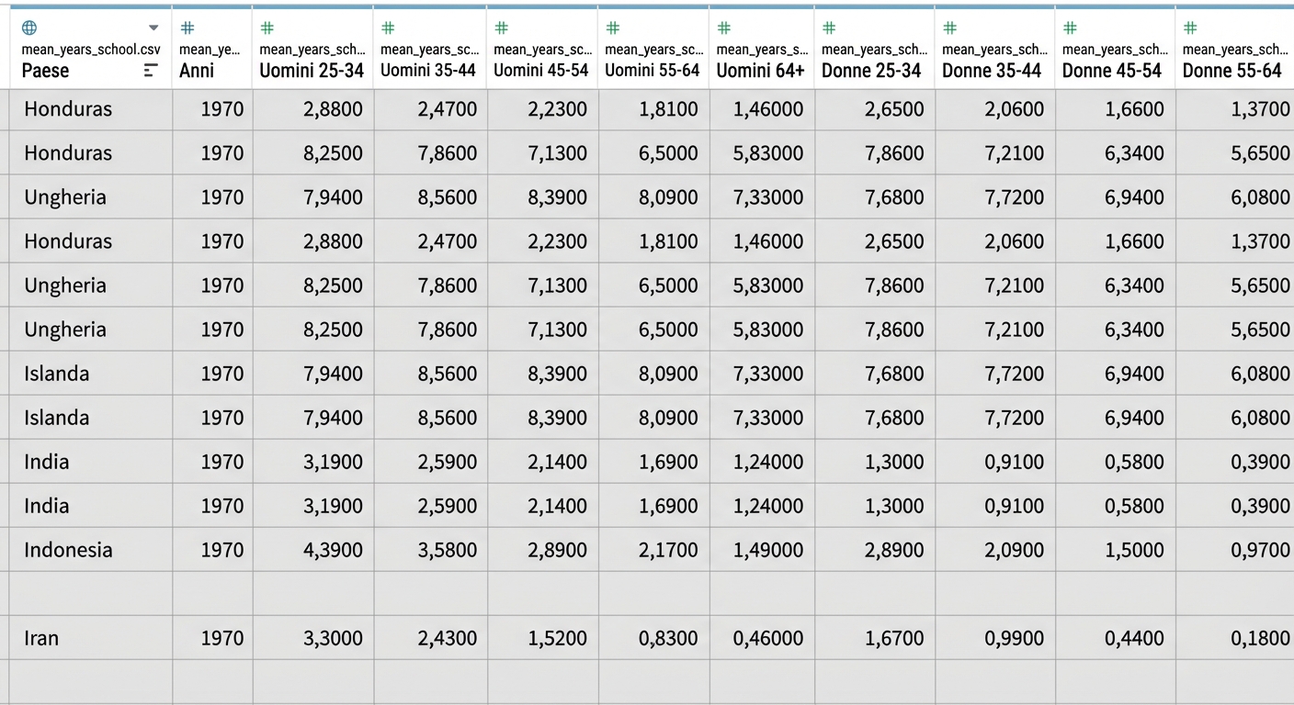
Task: Click the number type icon above Uomini 64+
Action: tap(724, 28)
